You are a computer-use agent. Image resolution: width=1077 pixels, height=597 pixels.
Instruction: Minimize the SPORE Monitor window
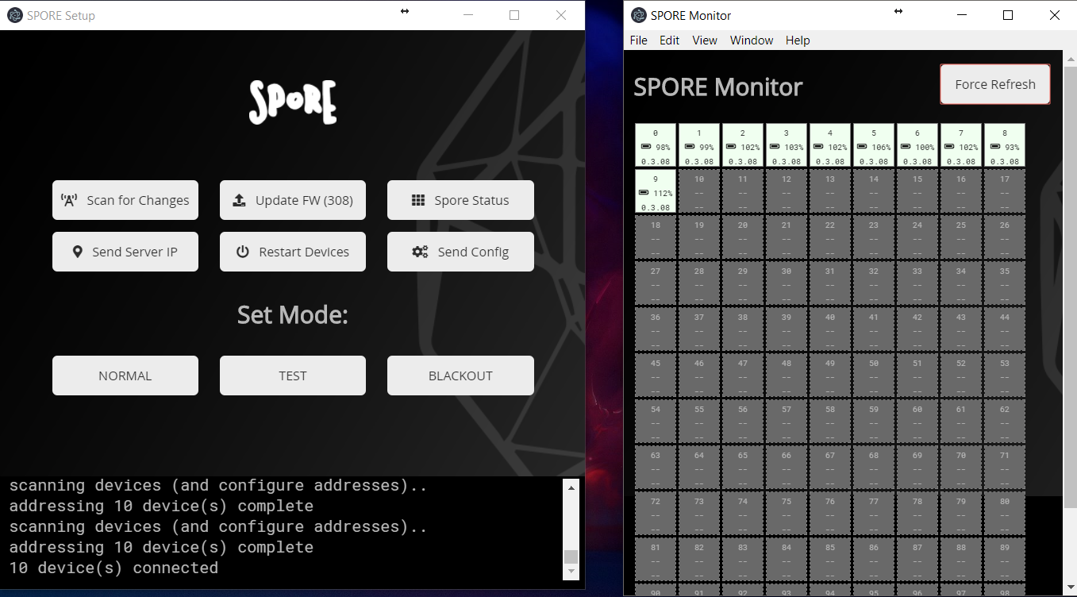coord(962,15)
